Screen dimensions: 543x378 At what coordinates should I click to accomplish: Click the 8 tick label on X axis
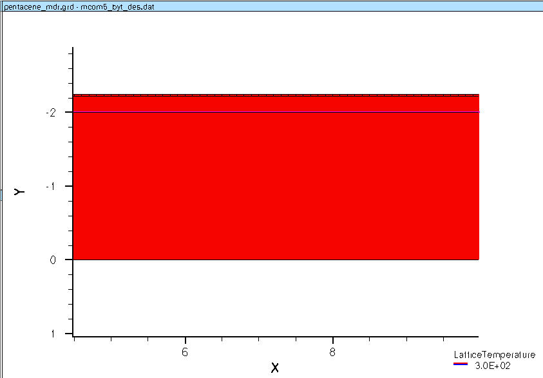(332, 352)
